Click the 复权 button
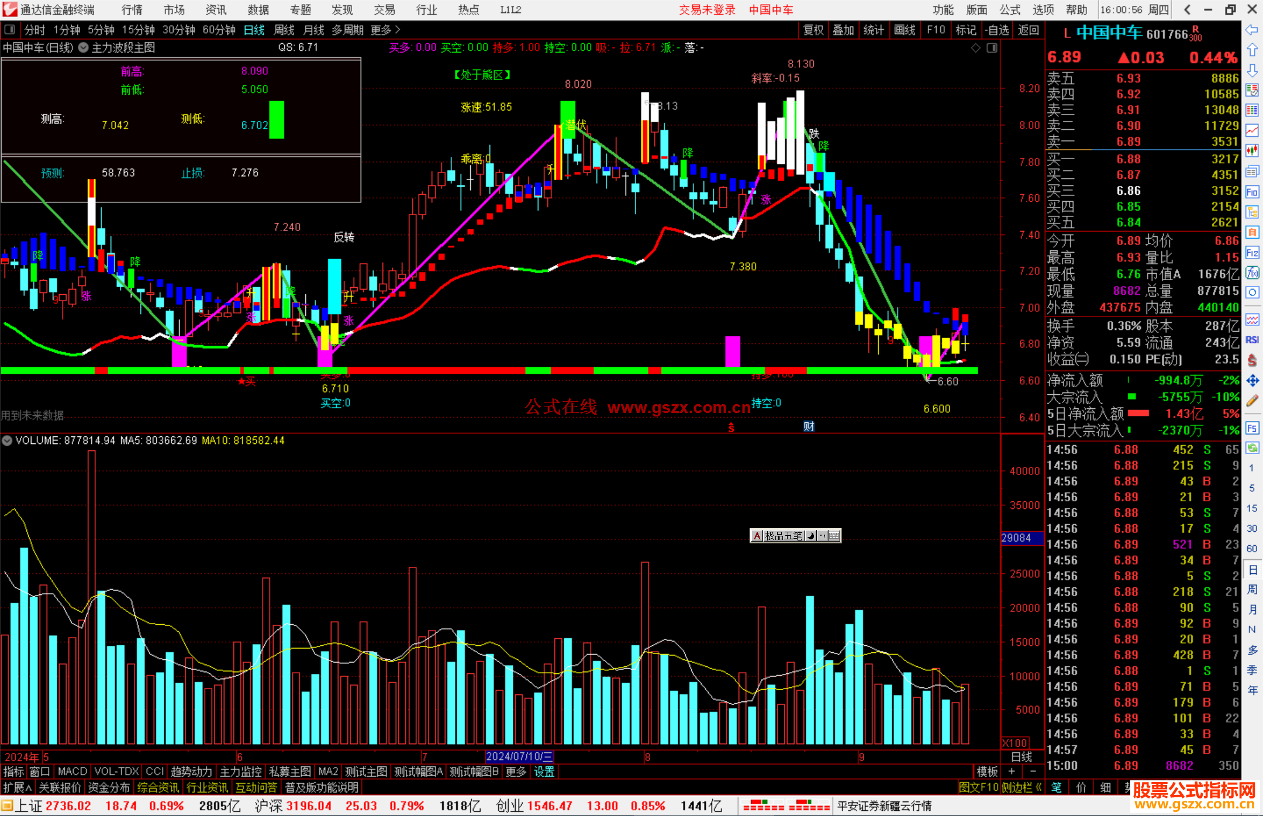Viewport: 1263px width, 816px height. point(813,30)
